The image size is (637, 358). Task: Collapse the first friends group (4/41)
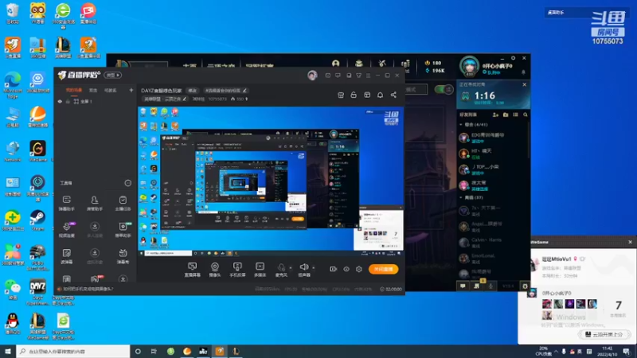(x=461, y=125)
